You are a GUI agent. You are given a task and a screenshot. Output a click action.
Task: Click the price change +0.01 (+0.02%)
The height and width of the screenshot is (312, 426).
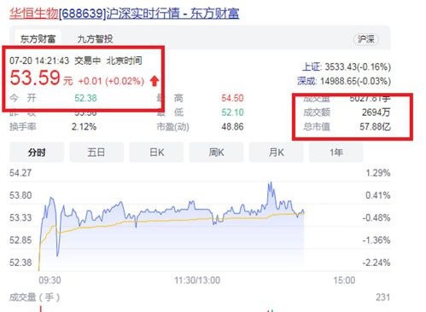pyautogui.click(x=111, y=81)
